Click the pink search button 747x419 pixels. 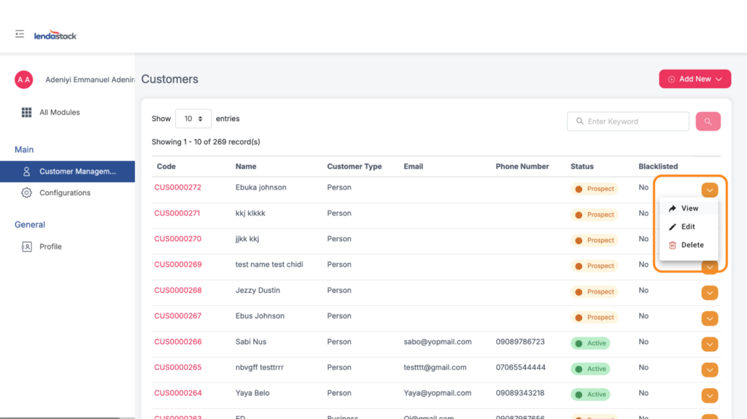pos(708,122)
